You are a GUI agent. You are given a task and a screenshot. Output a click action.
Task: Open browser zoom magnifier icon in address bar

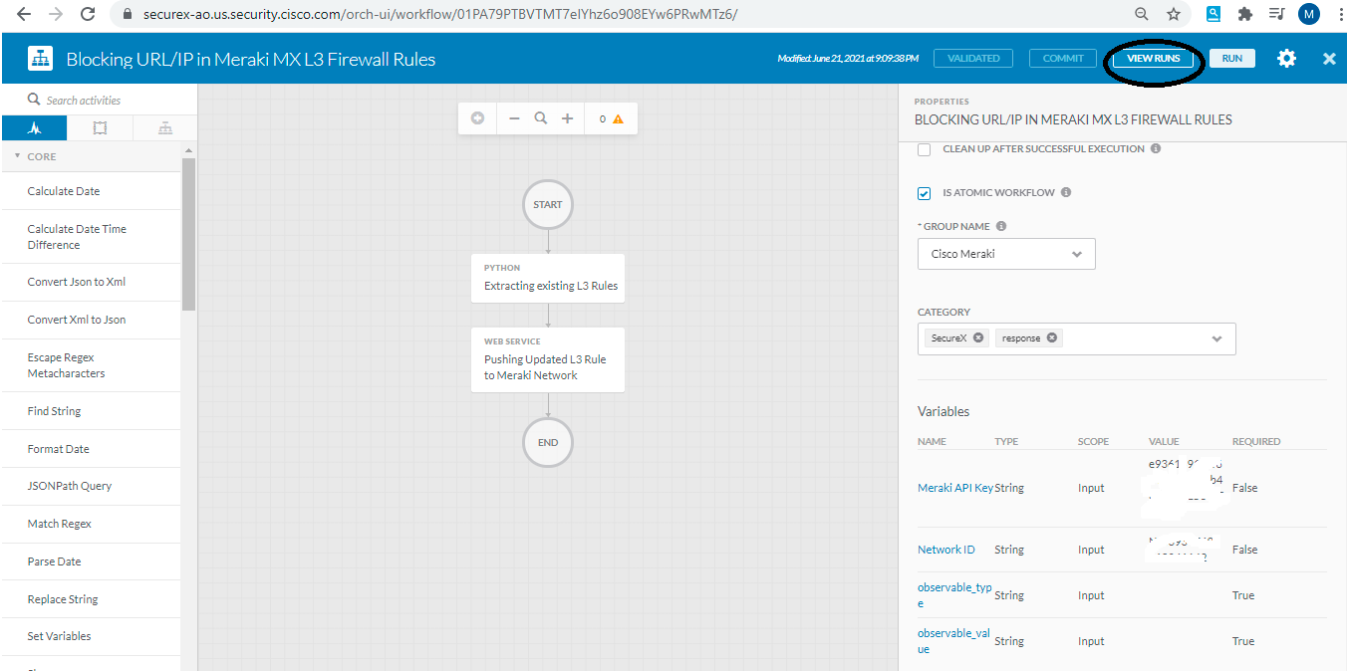tap(1142, 14)
